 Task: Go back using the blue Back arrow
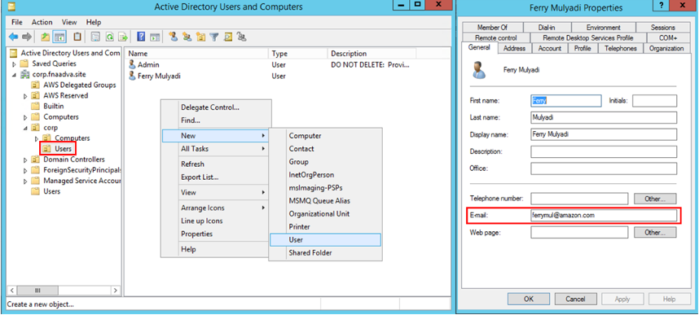click(13, 37)
